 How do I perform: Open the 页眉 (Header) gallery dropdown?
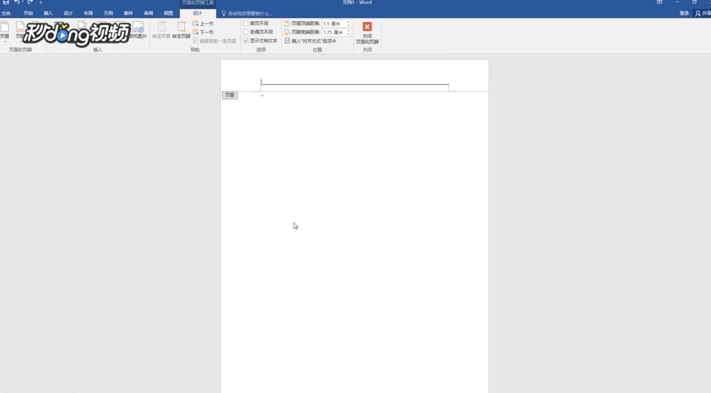coord(5,32)
